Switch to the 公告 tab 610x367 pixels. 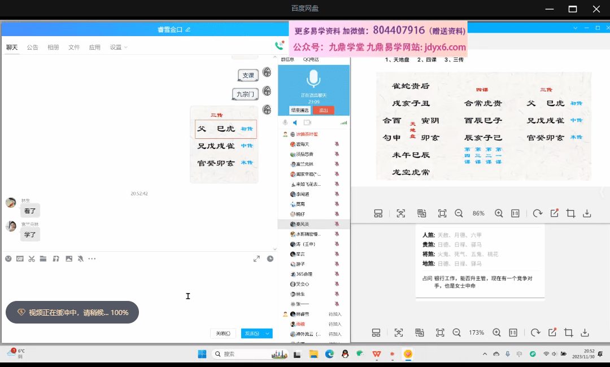pyautogui.click(x=33, y=47)
